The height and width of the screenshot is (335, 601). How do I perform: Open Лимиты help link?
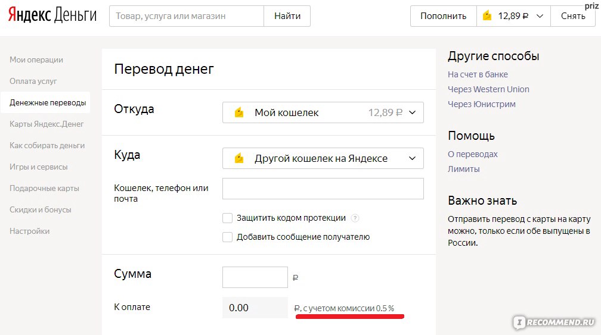[x=463, y=169]
